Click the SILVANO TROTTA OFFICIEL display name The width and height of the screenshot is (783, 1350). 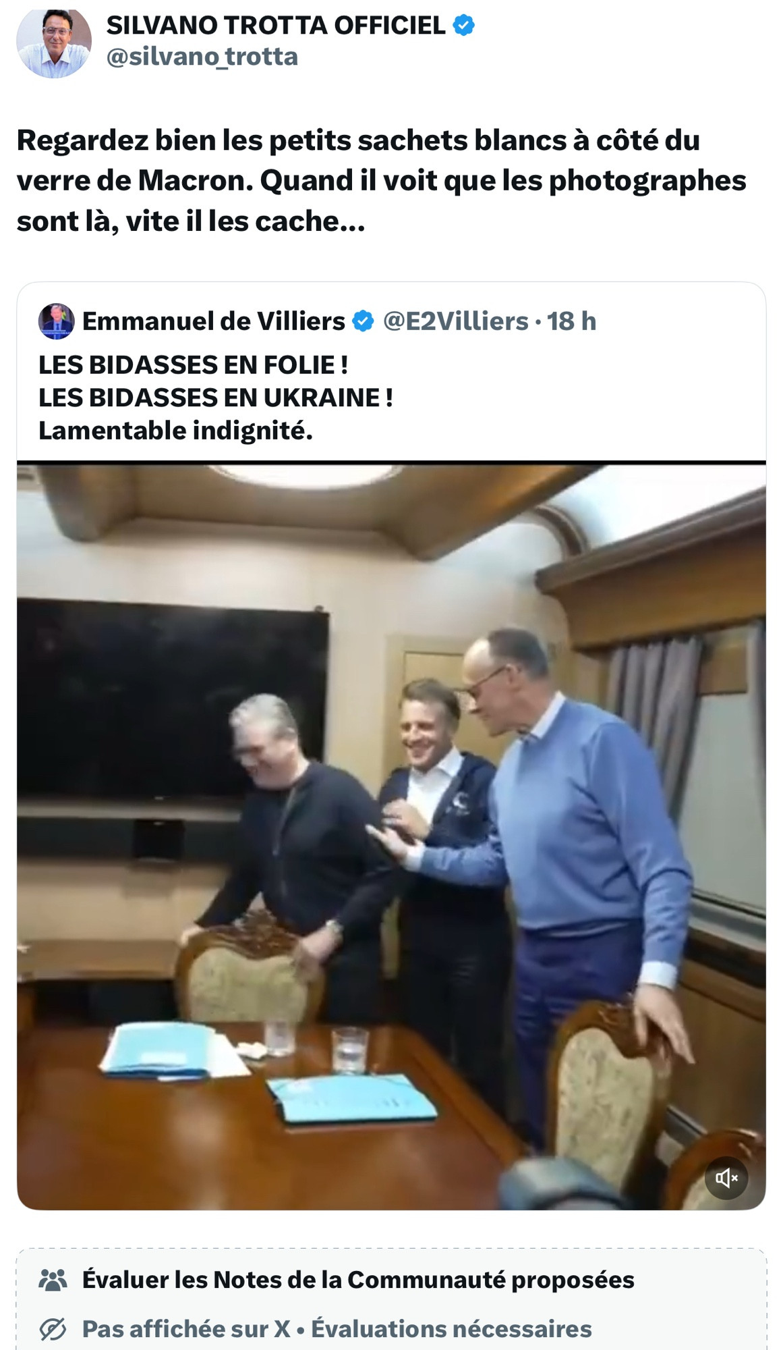[x=276, y=26]
